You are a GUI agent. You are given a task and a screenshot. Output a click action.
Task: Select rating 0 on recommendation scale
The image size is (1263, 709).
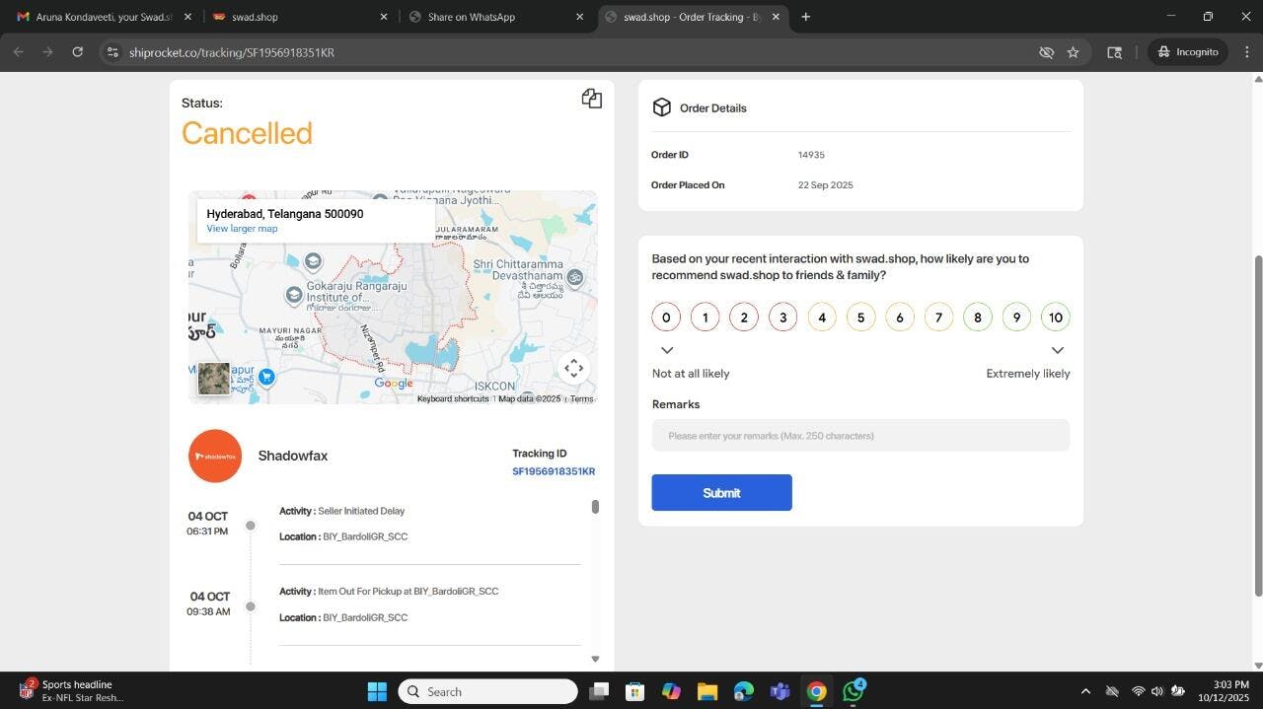(x=666, y=318)
